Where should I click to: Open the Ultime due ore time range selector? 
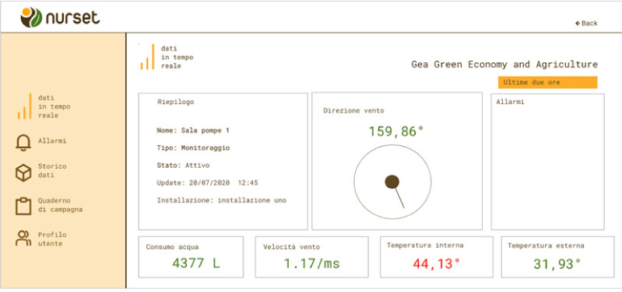(547, 82)
